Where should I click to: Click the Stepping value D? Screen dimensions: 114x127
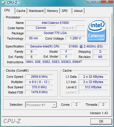click(x=100, y=52)
